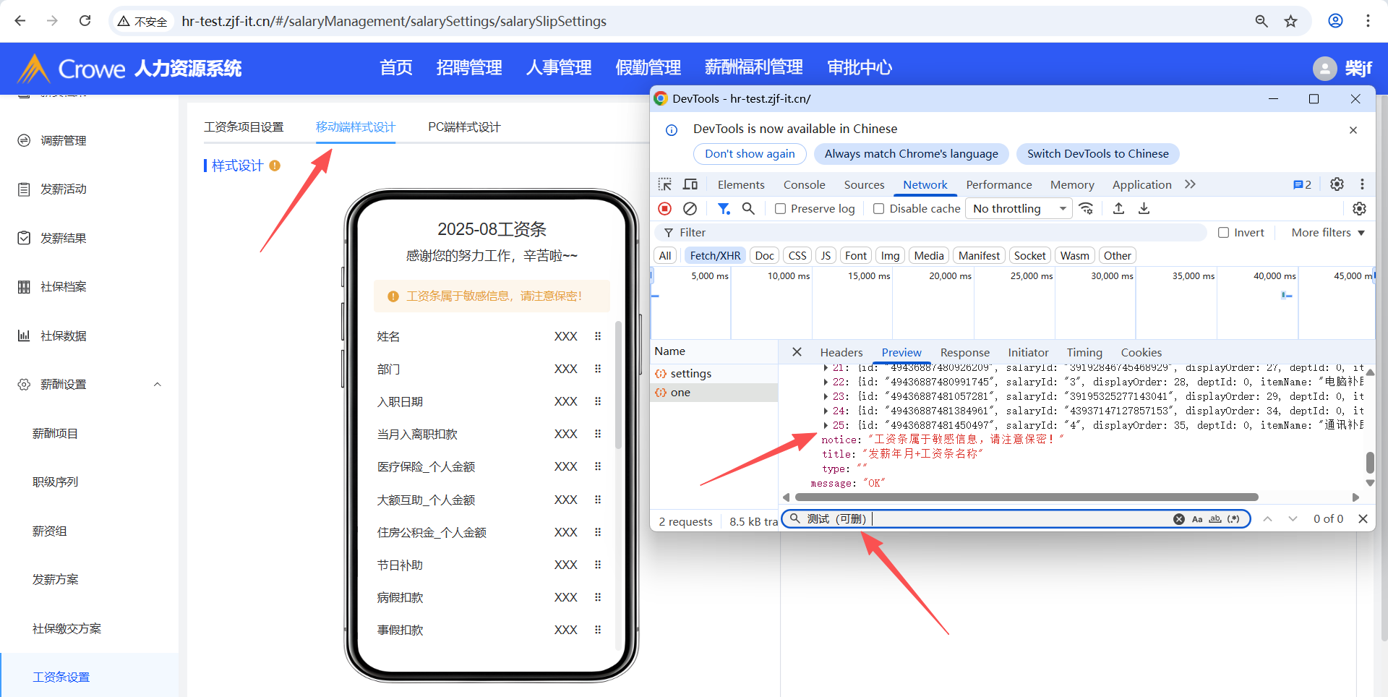Image resolution: width=1388 pixels, height=697 pixels.
Task: Click the DevTools inspect element icon
Action: (x=665, y=184)
